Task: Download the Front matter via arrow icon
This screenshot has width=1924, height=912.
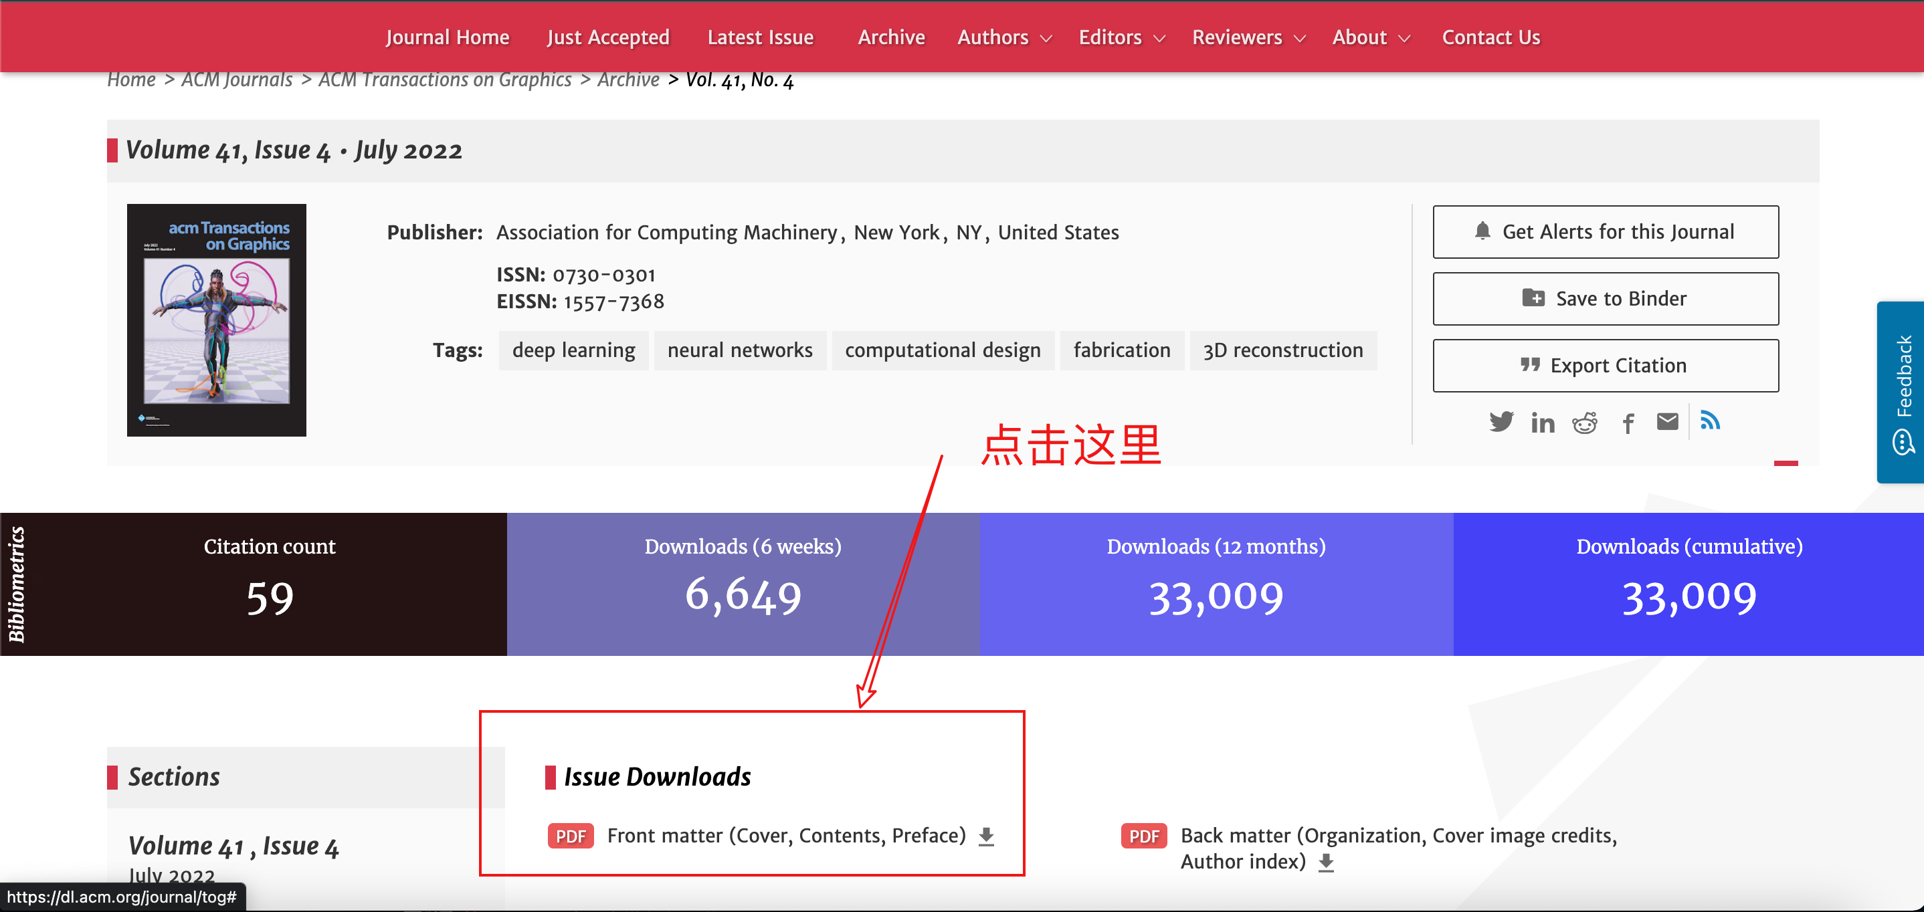Action: click(986, 836)
